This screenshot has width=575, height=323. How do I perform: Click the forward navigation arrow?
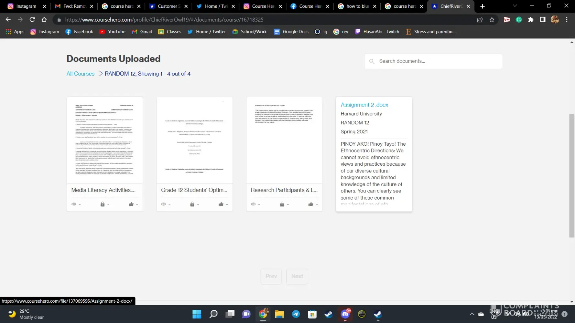pyautogui.click(x=20, y=20)
